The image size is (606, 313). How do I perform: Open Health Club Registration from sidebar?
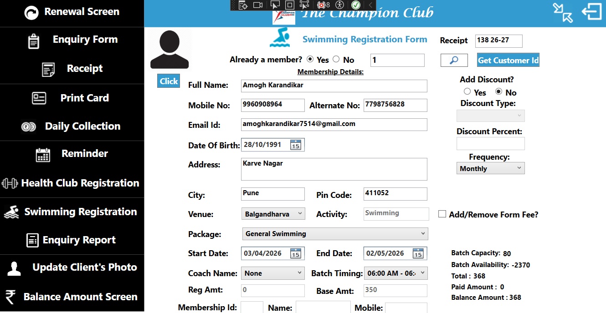tap(72, 183)
